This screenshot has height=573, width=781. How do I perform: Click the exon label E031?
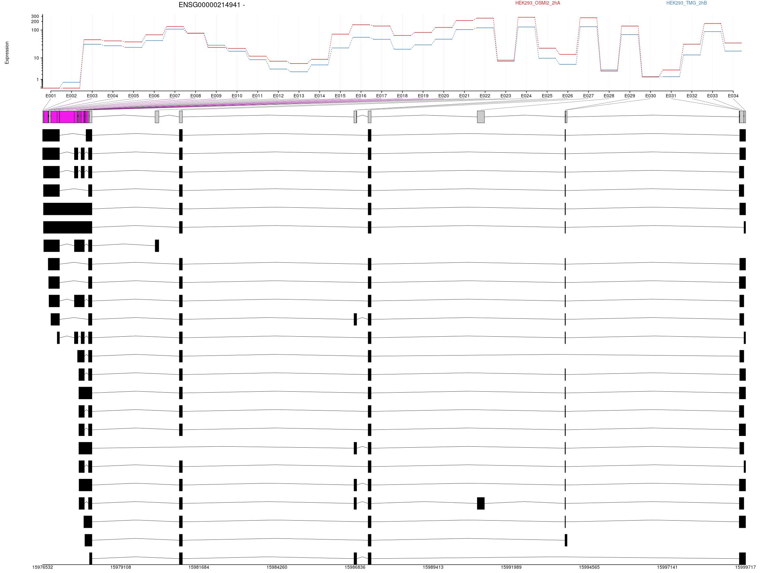(x=671, y=96)
